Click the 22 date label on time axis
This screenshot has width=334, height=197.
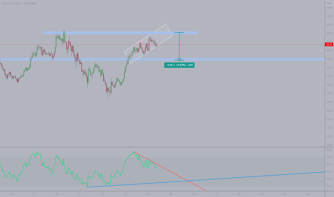click(x=102, y=194)
